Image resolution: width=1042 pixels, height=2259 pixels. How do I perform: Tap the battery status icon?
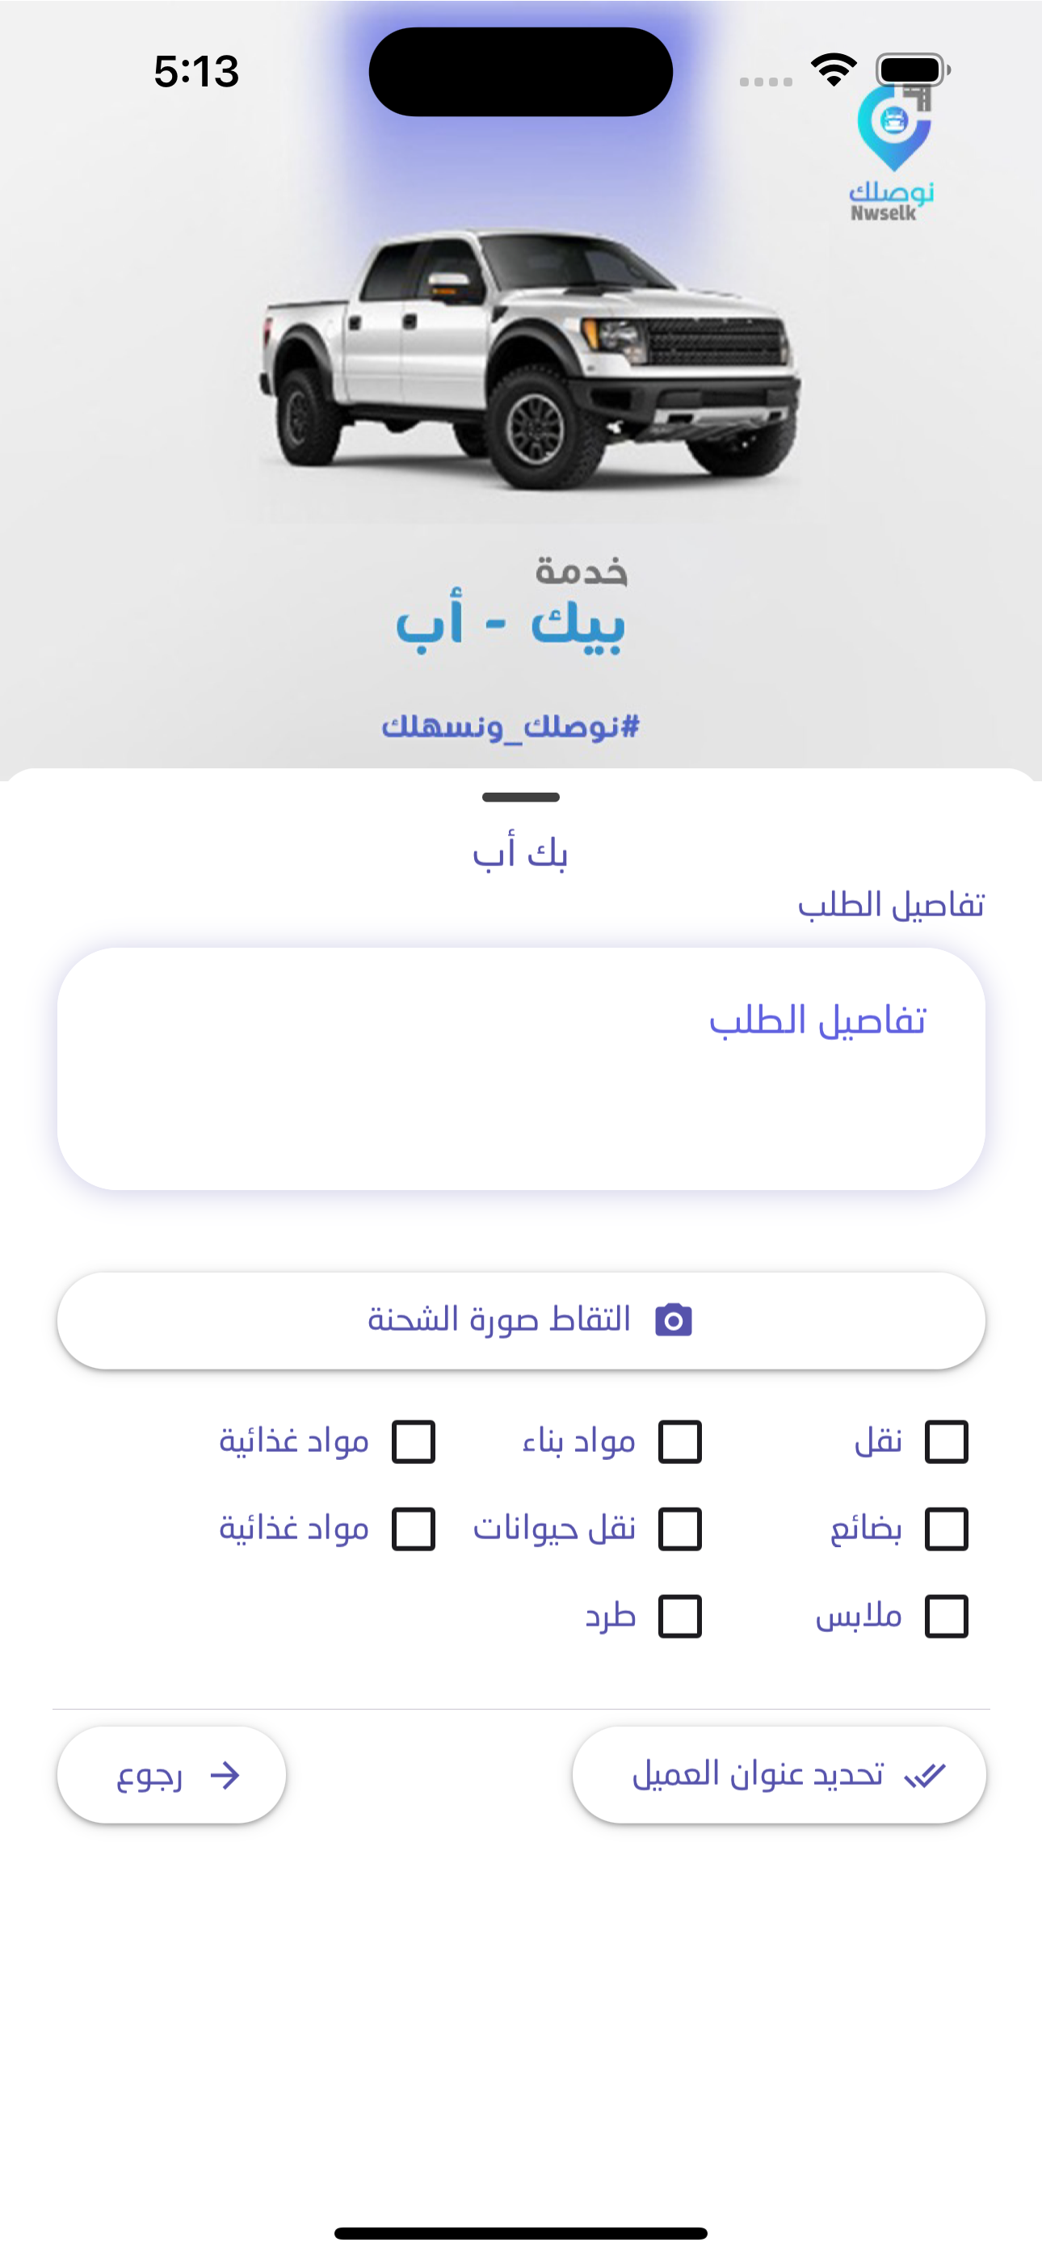tap(912, 69)
